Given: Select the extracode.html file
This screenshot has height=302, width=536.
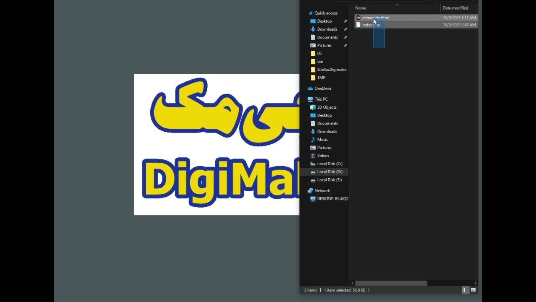Looking at the screenshot, I should click(375, 18).
